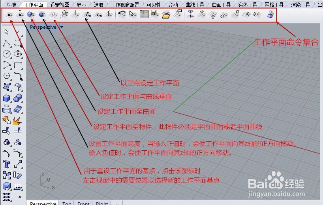The image size is (323, 205).
Task: Click the Set CPlane vertical green-line icon
Action: click(75, 14)
